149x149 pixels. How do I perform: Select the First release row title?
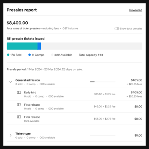point(32,105)
